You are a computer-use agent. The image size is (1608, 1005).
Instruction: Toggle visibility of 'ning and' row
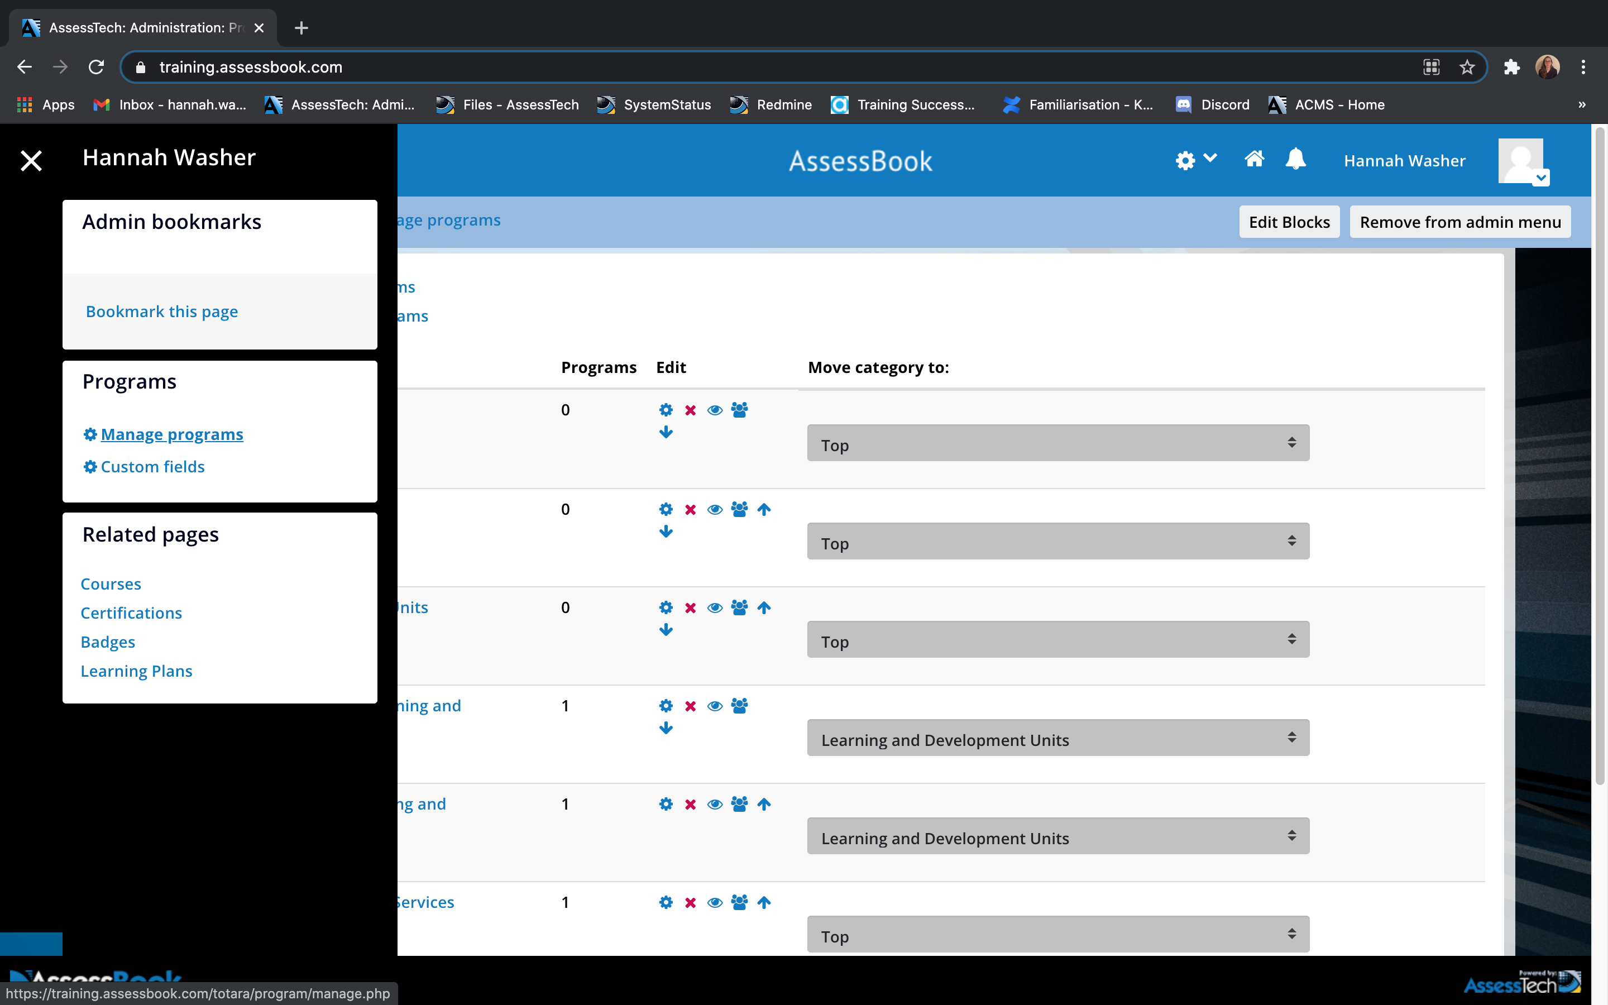715,706
